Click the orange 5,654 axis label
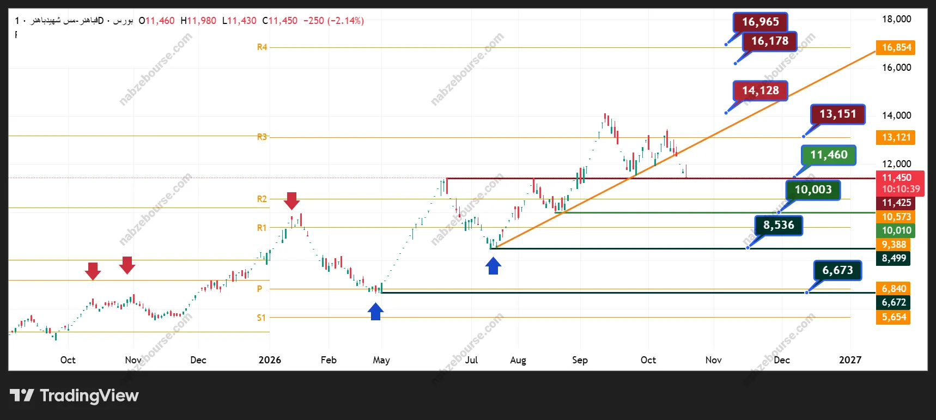This screenshot has height=420, width=936. [x=894, y=317]
